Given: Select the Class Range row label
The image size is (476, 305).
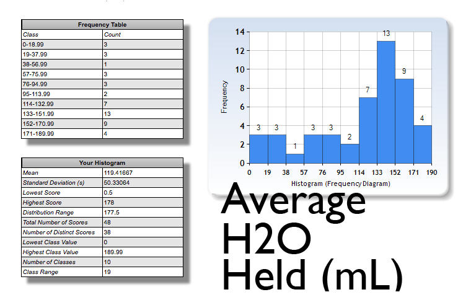Looking at the screenshot, I should [x=62, y=272].
